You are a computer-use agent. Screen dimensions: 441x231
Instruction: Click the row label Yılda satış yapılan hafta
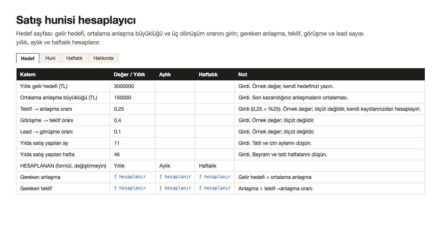47,154
